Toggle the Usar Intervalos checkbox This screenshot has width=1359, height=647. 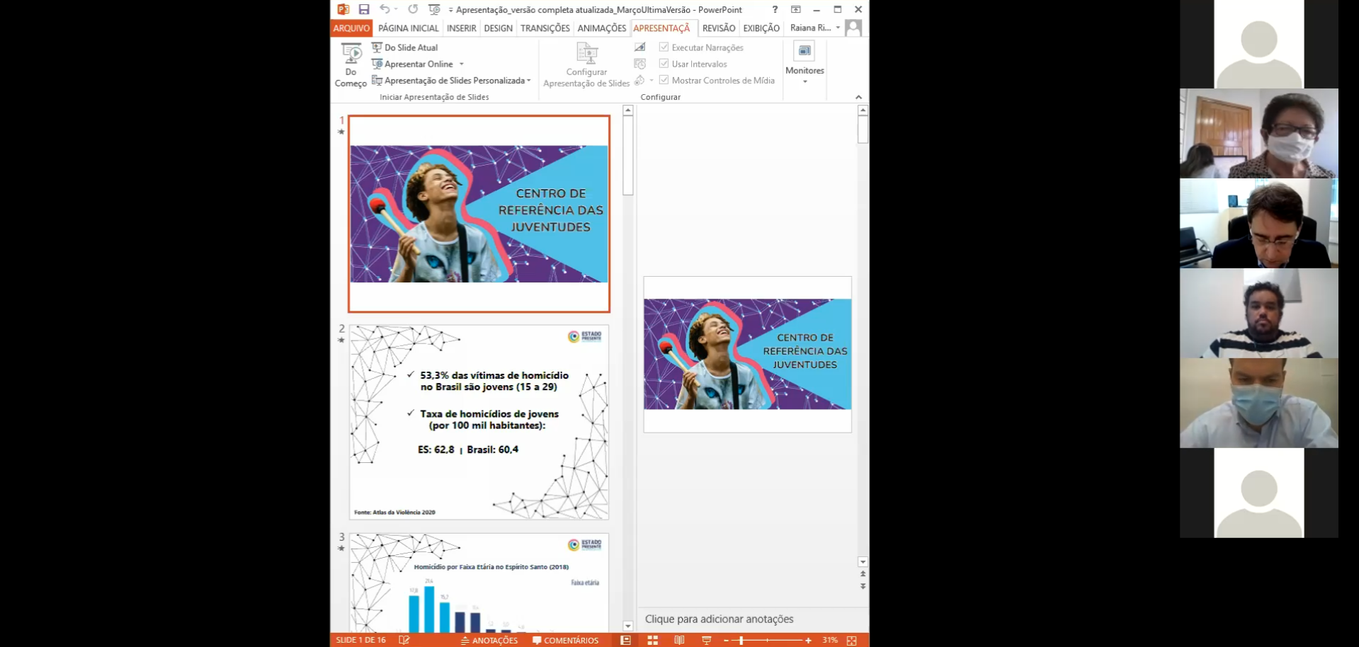664,64
